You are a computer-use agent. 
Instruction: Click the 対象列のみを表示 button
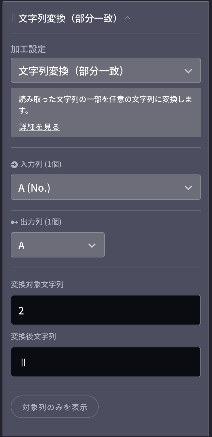point(55,407)
